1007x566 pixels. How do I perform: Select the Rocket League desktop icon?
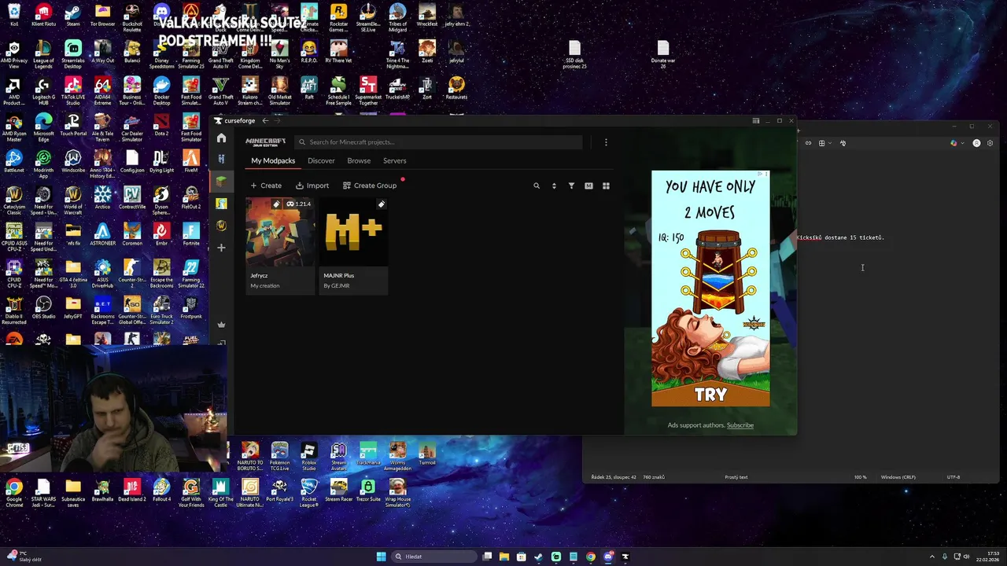pos(309,494)
